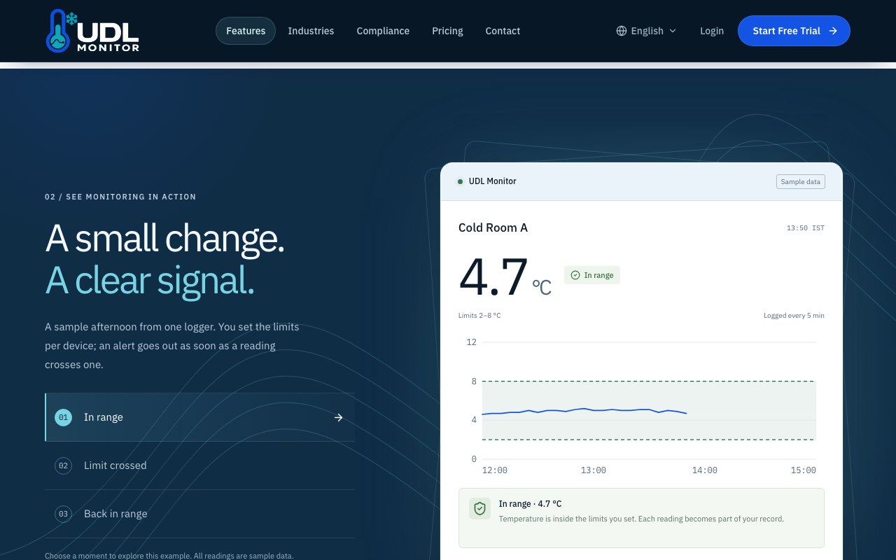Click the 13:50 IST timestamp
The image size is (896, 560).
coord(806,228)
